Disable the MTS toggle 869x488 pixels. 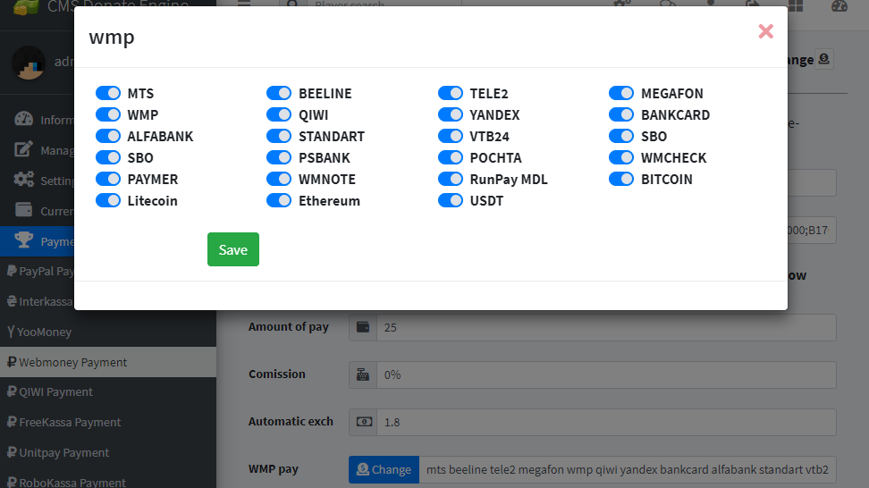click(108, 93)
